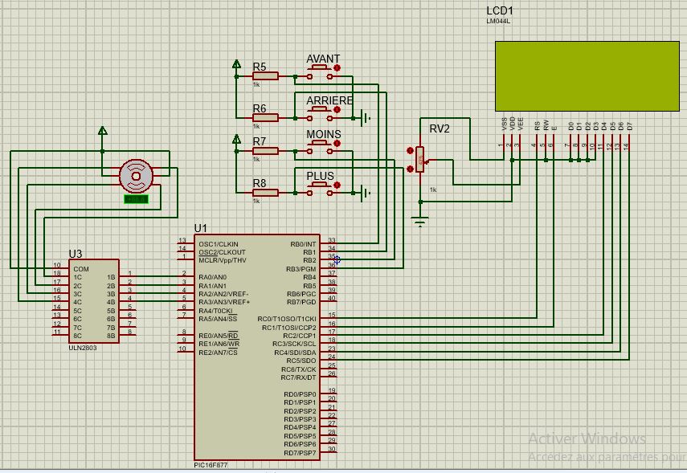Click the ARRIERE push button switch
Viewport: 687px width, 473px height.
320,114
